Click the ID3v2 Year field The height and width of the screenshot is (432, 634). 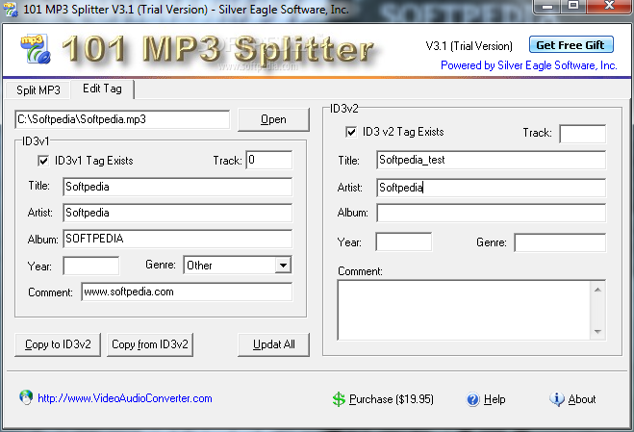[x=403, y=241]
